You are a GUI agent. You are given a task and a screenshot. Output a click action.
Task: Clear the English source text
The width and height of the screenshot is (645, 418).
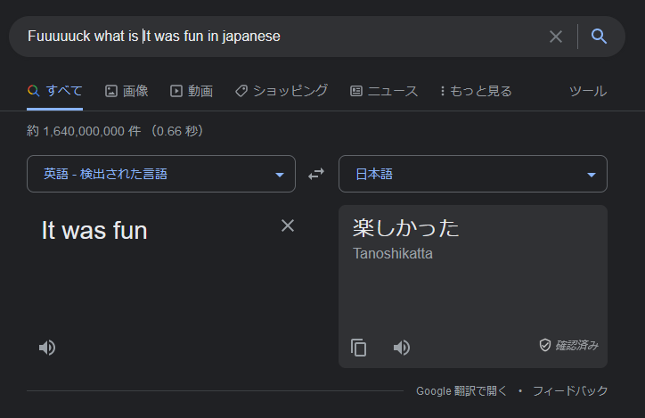point(288,225)
